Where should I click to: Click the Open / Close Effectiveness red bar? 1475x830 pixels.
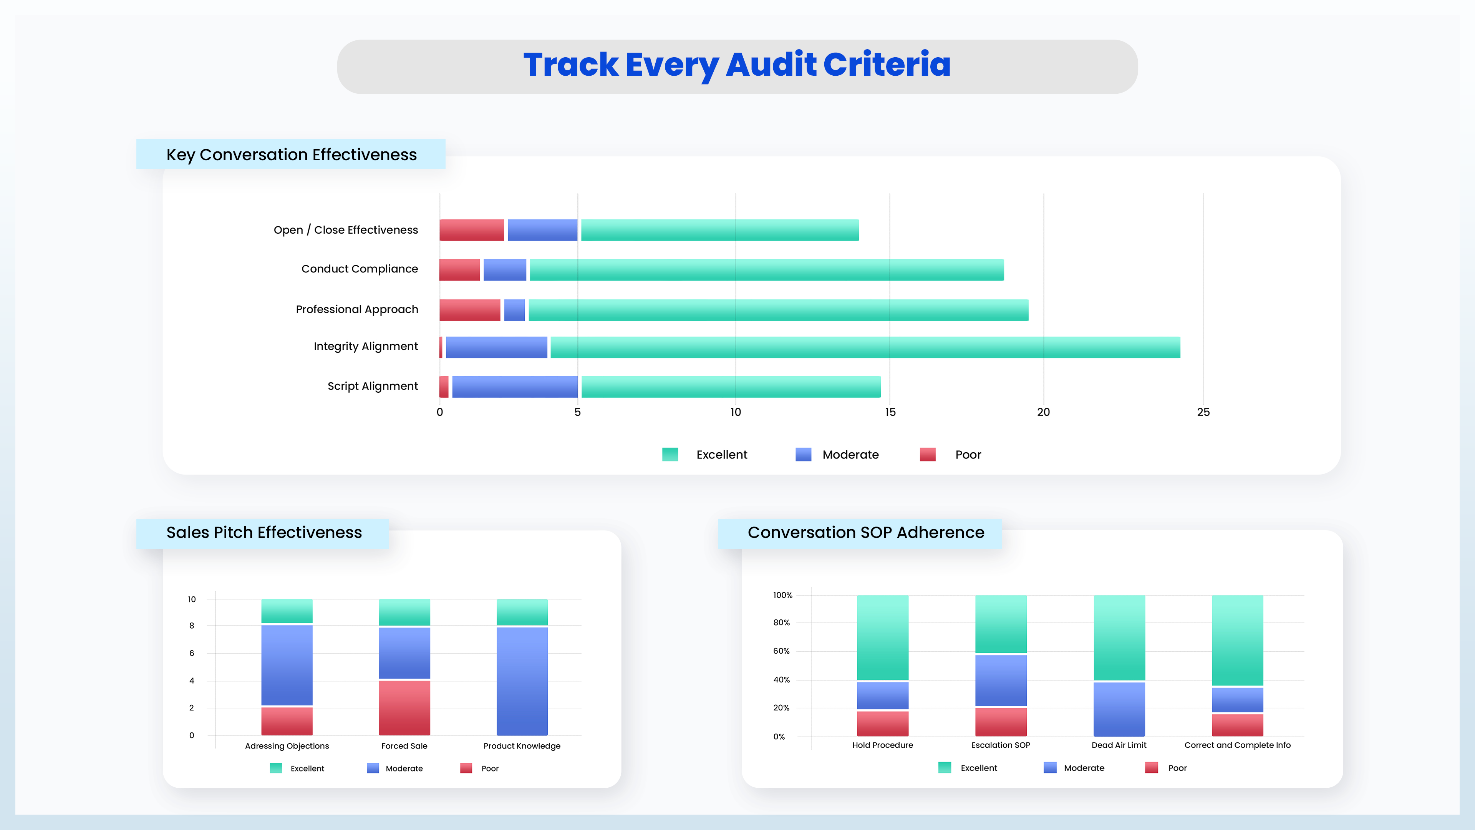[471, 230]
